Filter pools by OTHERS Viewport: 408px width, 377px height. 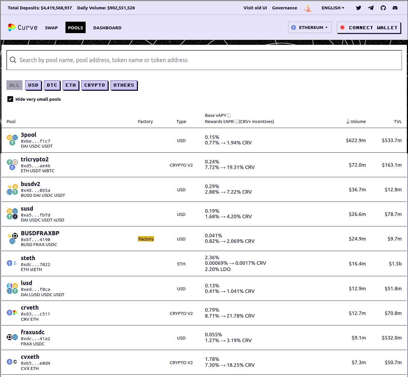(x=124, y=85)
